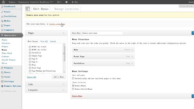Check the Blog page checkbox
Viewport: 194px width, 109px height.
click(x=30, y=65)
